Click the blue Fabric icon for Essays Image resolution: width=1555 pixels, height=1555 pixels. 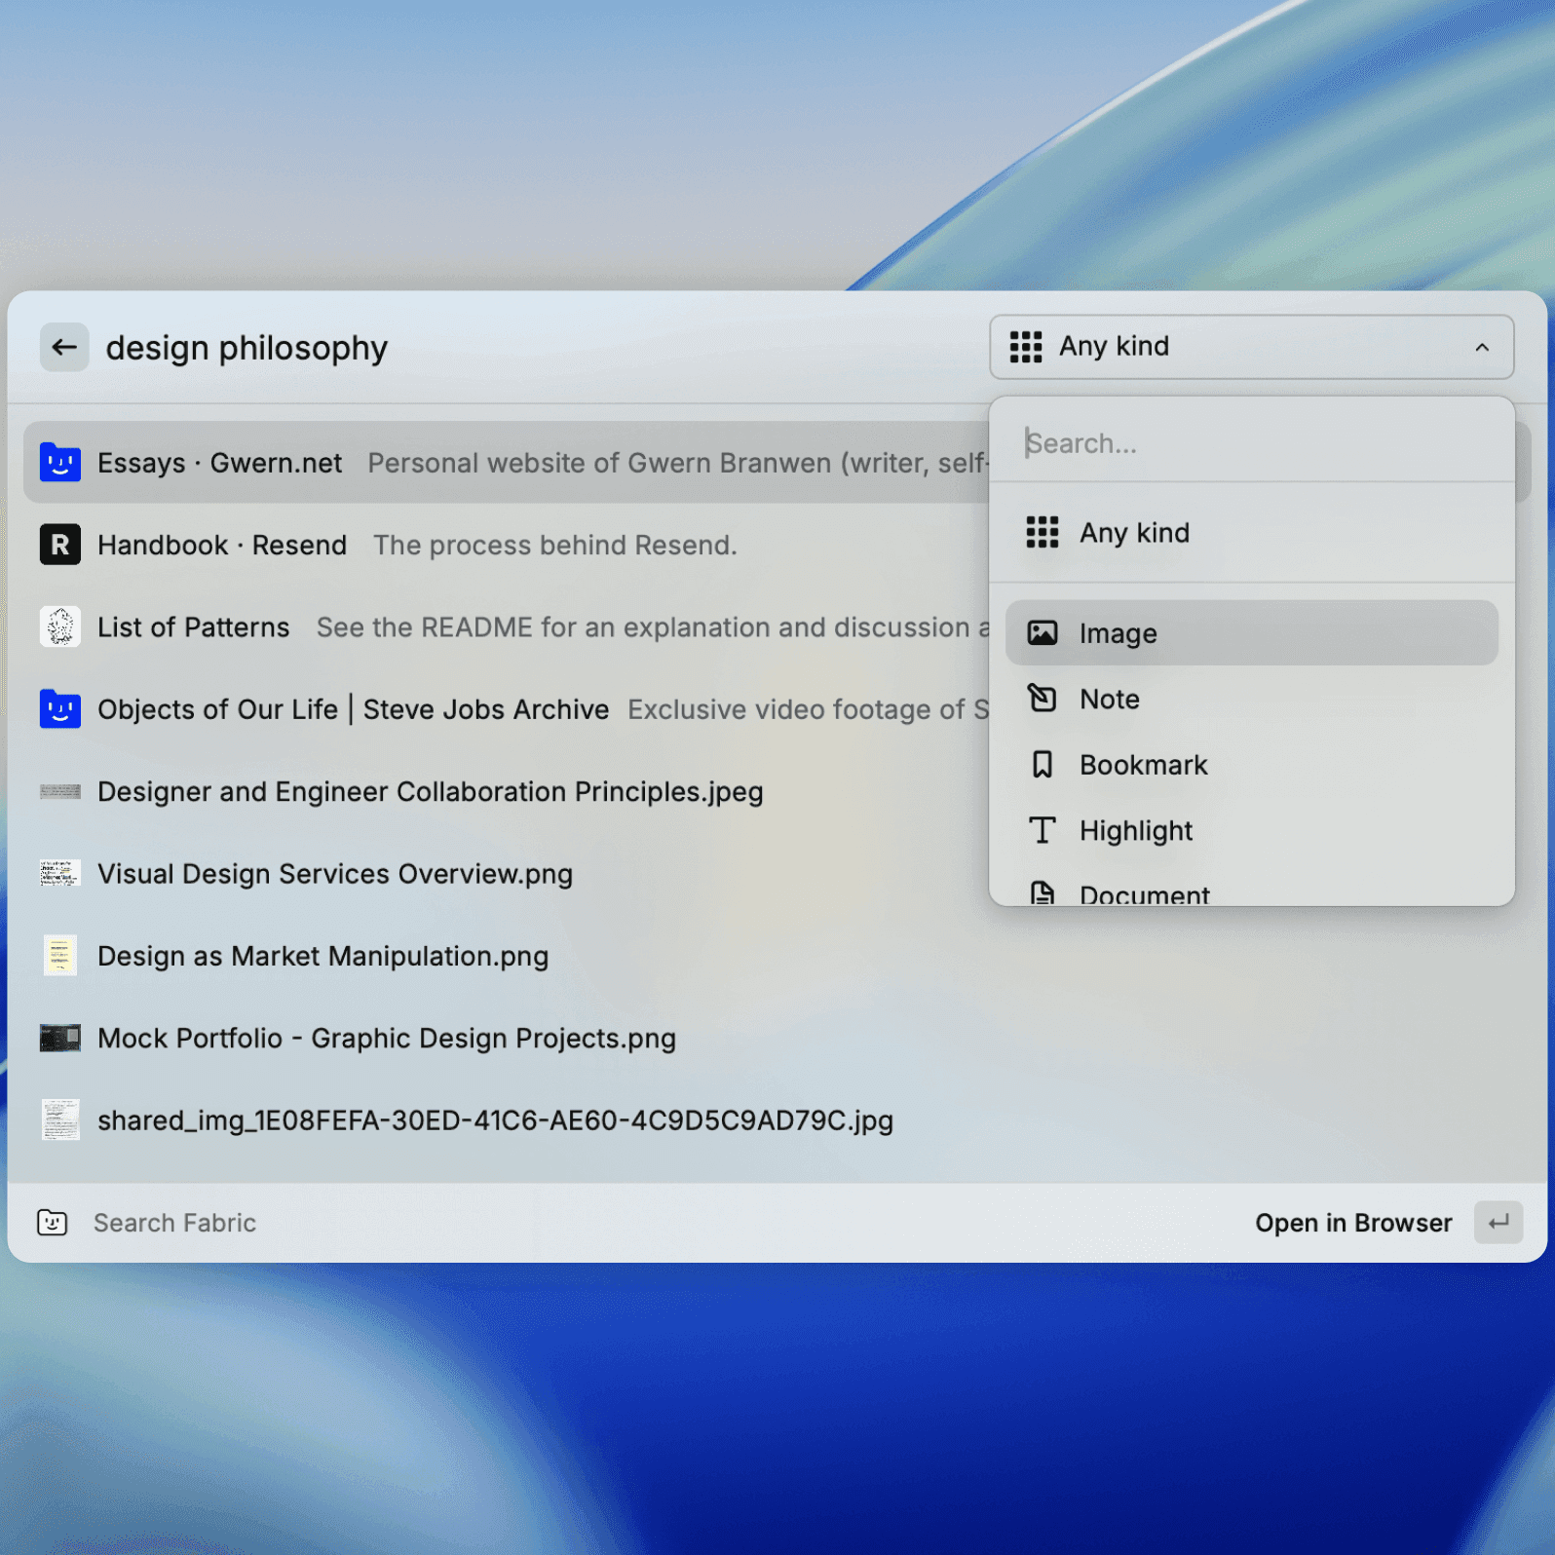tap(60, 462)
